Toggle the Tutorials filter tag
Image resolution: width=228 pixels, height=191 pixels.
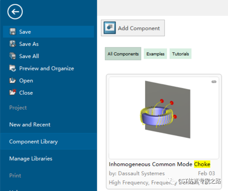pyautogui.click(x=181, y=54)
